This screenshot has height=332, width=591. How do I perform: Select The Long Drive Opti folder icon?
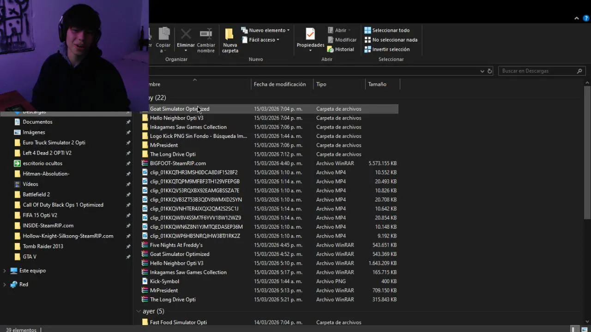[x=145, y=154]
